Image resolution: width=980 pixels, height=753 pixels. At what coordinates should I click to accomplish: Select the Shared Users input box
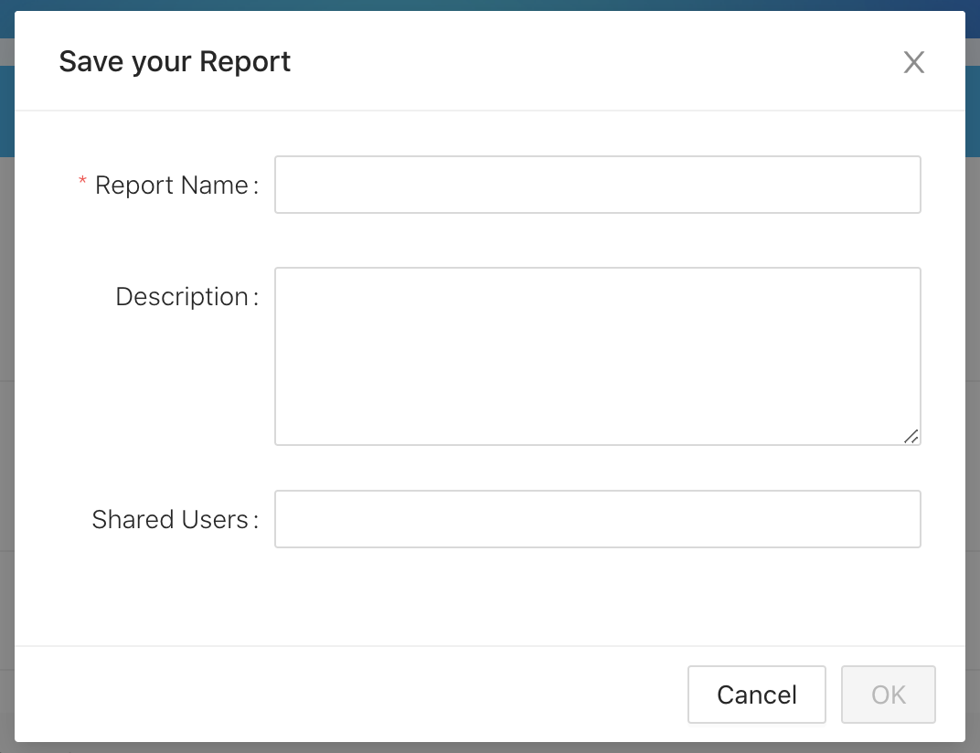(597, 519)
